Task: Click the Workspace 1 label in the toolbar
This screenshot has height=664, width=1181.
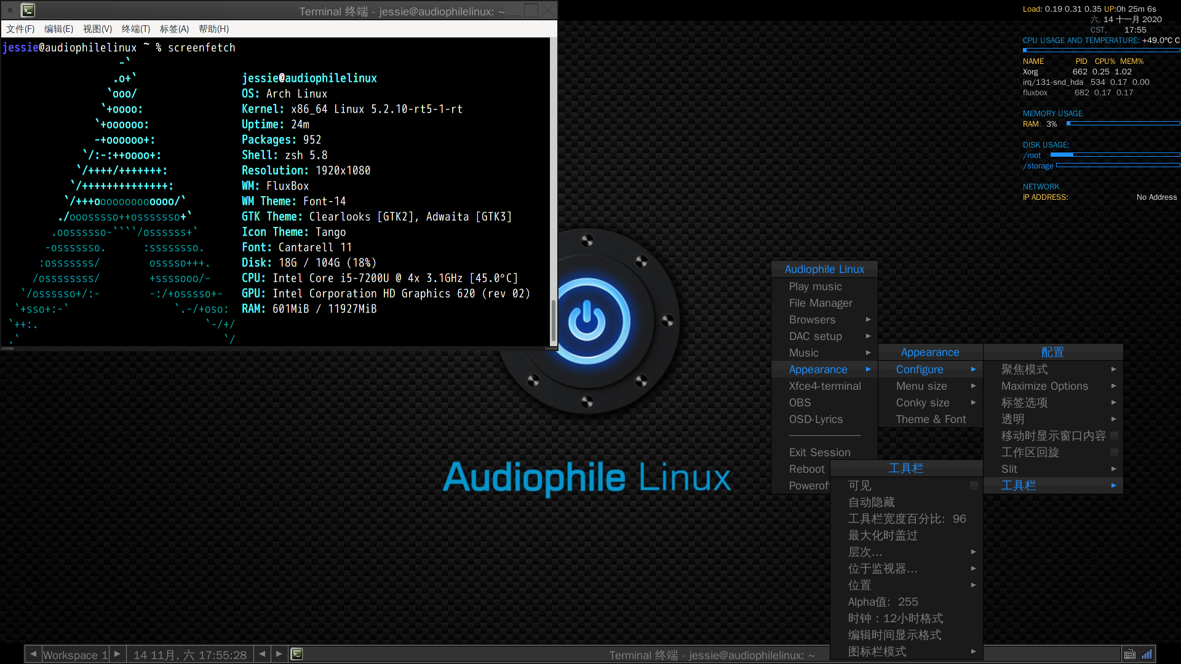Action: pyautogui.click(x=75, y=655)
